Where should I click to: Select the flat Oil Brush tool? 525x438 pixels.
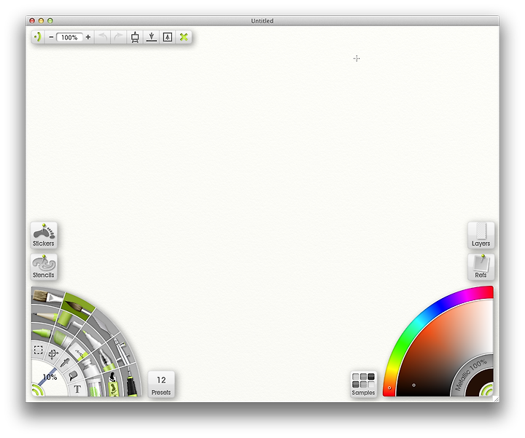tap(47, 297)
